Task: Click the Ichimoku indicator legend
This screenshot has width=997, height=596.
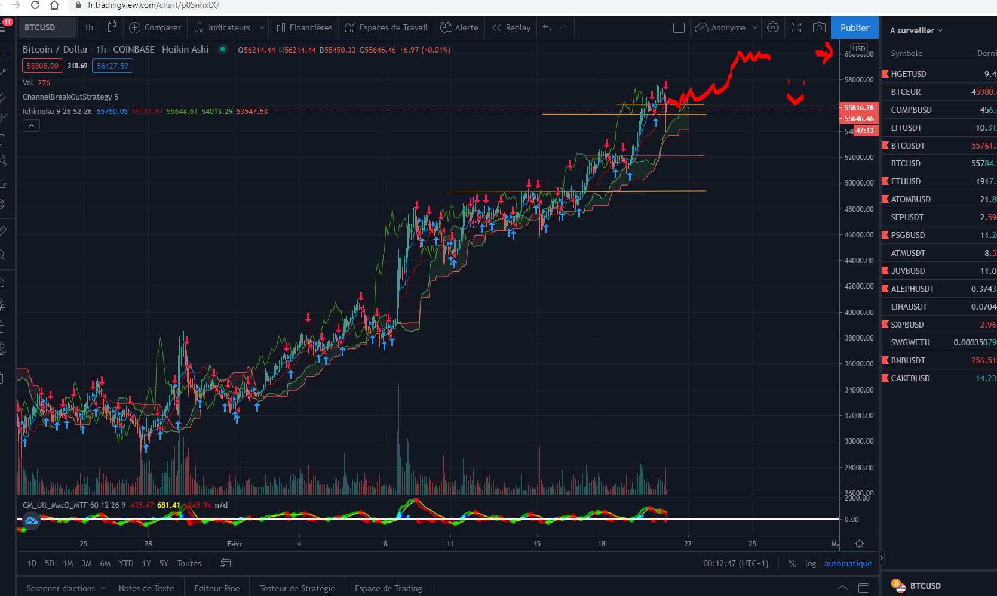Action: pos(57,111)
